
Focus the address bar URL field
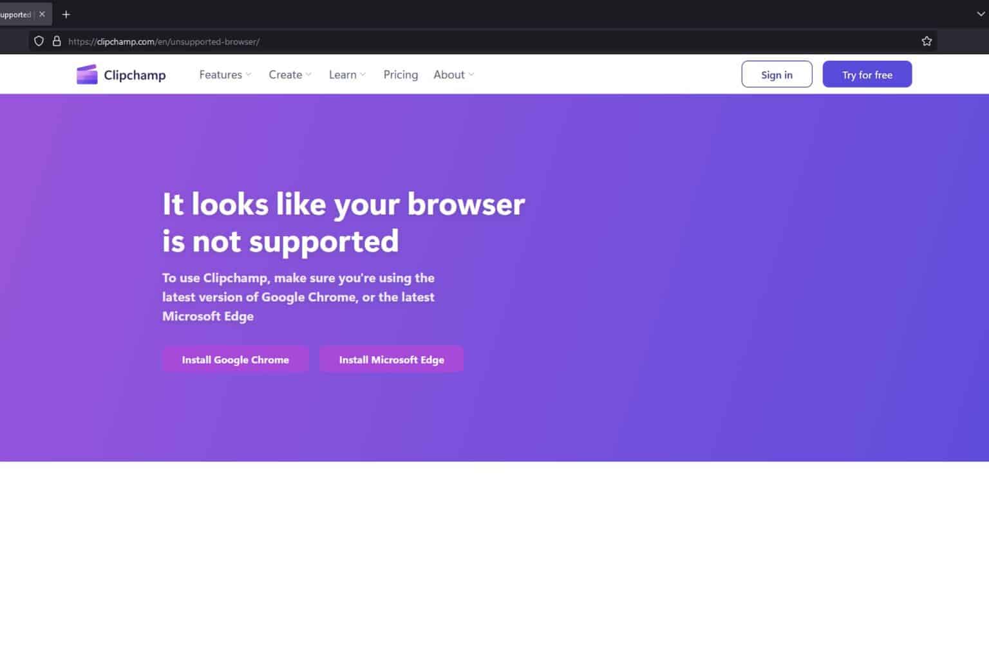[483, 41]
